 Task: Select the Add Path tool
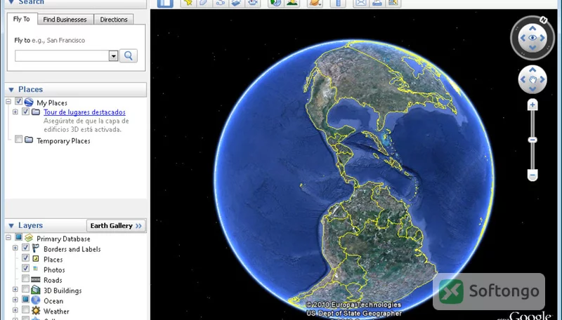pos(221,4)
